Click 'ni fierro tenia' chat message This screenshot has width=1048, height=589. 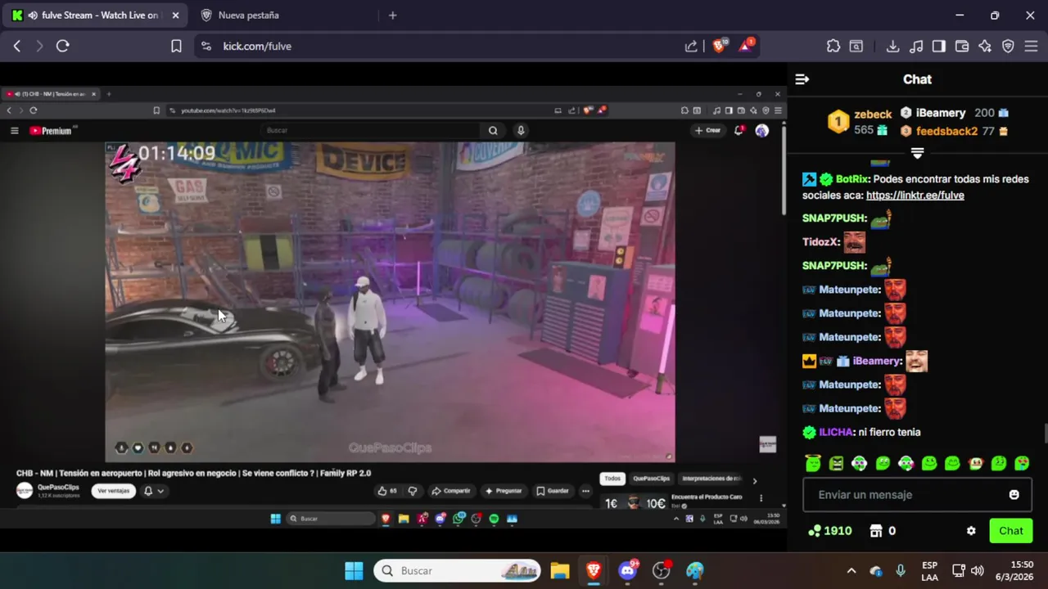point(889,432)
